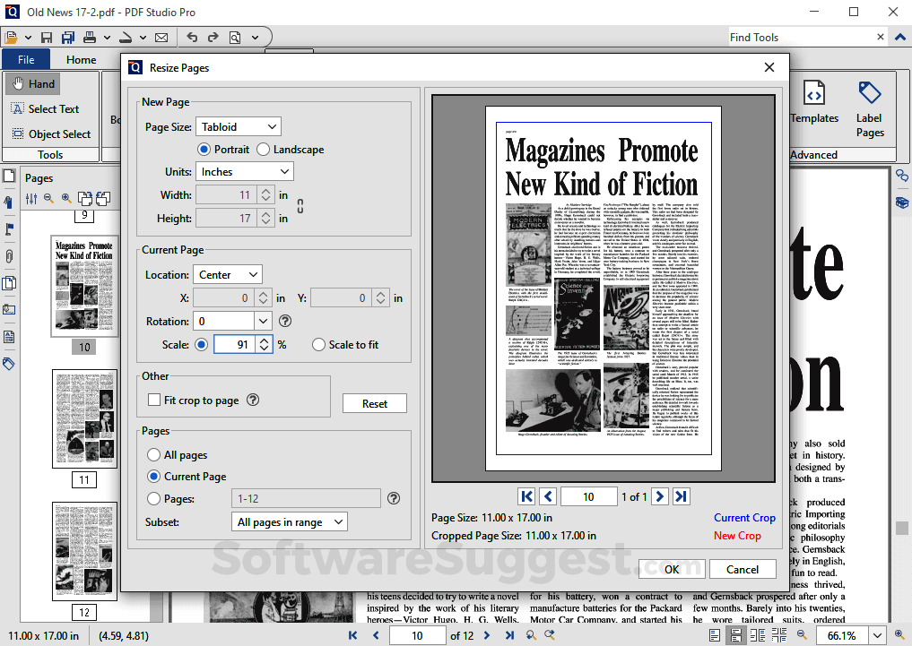Switch to the Home ribbon tab

(81, 59)
